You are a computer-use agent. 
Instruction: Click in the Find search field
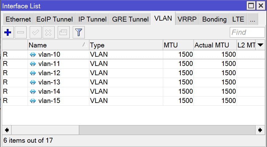pos(247,32)
